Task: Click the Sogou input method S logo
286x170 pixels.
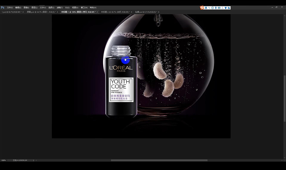Action: pos(202,8)
